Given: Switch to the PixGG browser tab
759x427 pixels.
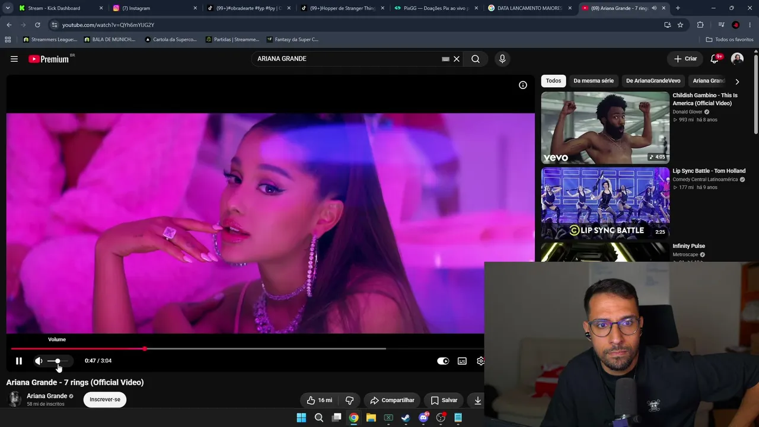Looking at the screenshot, I should coord(436,8).
